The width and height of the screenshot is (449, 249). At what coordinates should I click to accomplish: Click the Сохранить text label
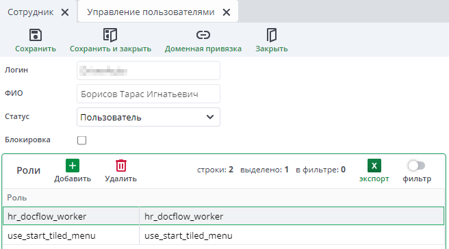tap(36, 49)
